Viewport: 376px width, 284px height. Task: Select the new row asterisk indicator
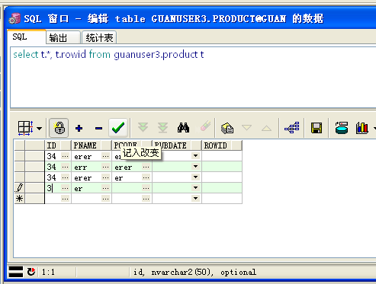click(20, 199)
